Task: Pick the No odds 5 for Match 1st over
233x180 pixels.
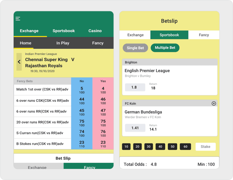Action: [82, 90]
